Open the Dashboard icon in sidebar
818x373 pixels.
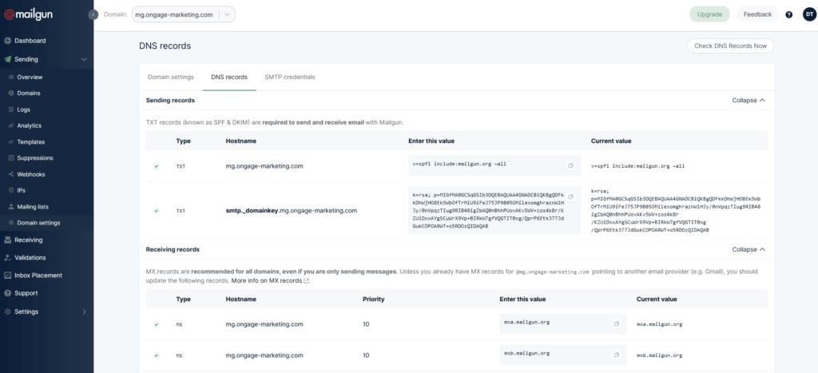coord(8,41)
